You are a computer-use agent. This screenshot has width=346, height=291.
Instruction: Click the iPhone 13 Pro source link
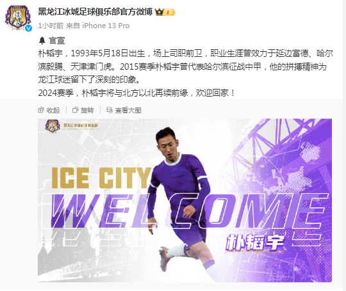pyautogui.click(x=106, y=26)
